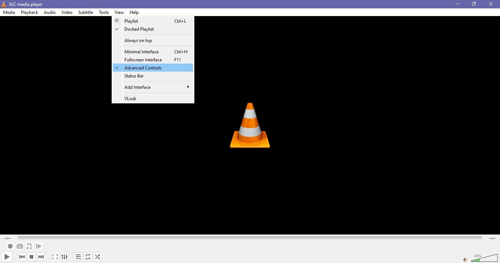Open the Extended Settings equalizer icon
This screenshot has height=263, width=500.
(x=64, y=257)
